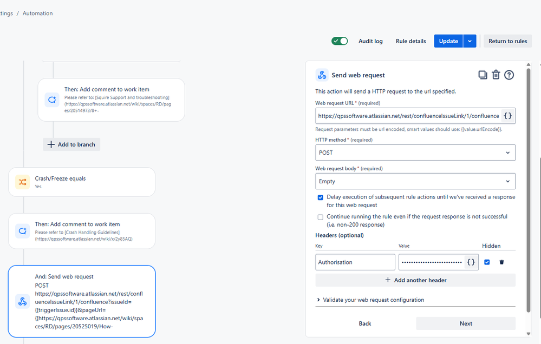Click the panel vertical scrollbar thumb
This screenshot has height=344, width=541.
(x=528, y=190)
